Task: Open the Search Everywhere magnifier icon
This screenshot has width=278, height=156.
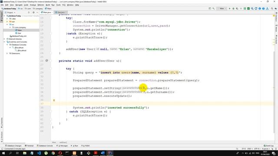Action: (x=272, y=9)
